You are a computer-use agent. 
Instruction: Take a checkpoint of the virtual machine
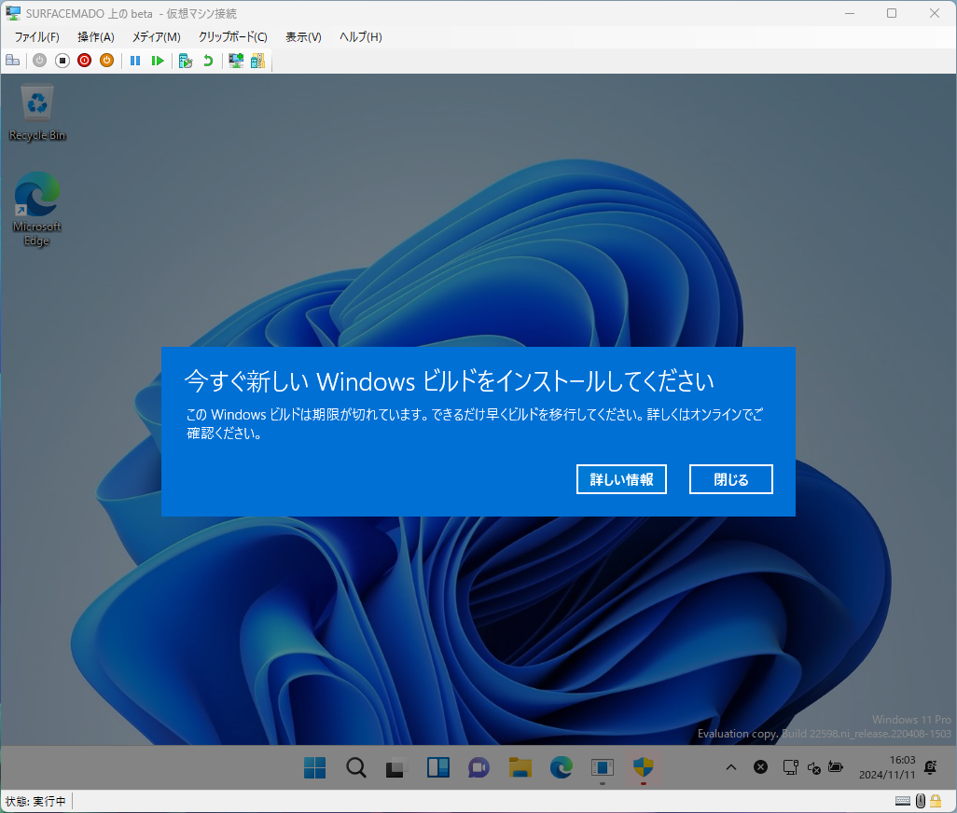185,60
